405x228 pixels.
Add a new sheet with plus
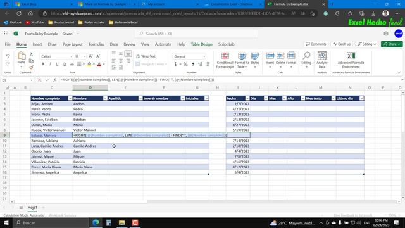tap(43, 207)
